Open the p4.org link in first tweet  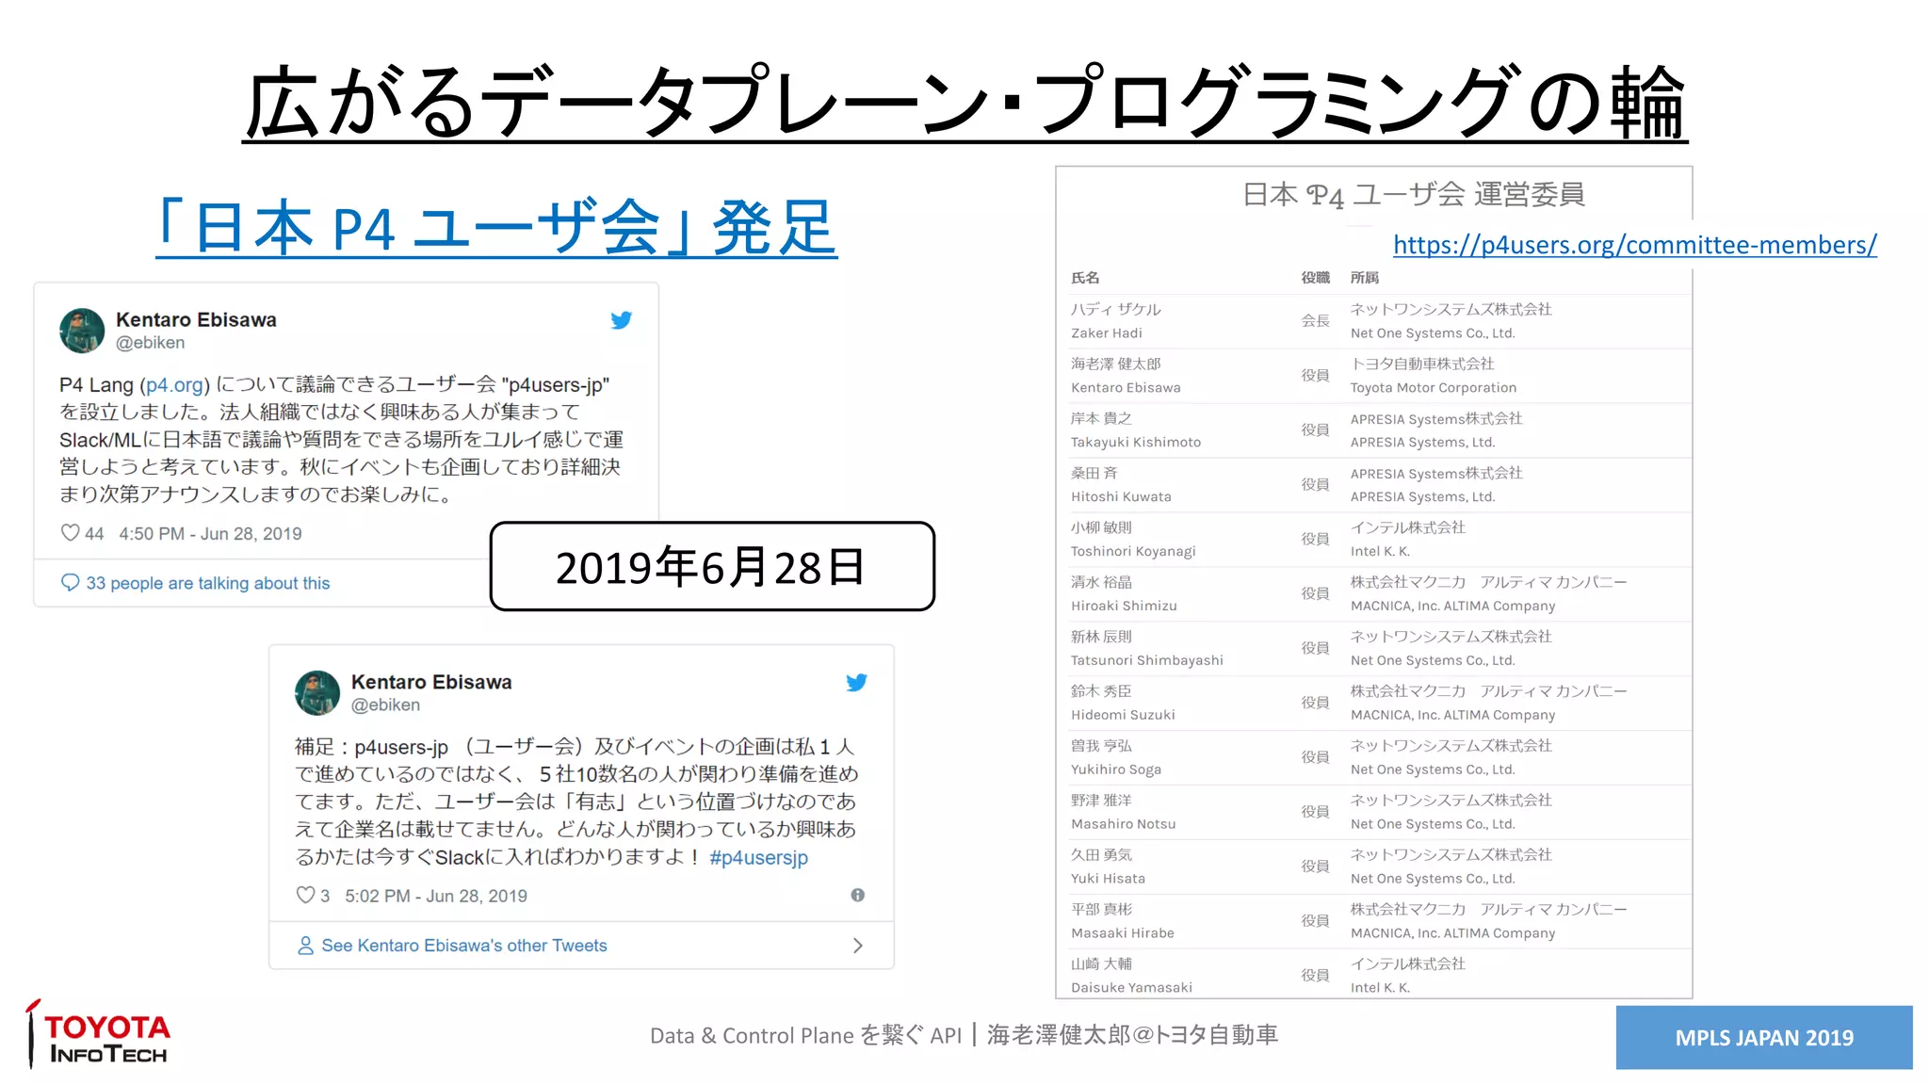(x=174, y=385)
